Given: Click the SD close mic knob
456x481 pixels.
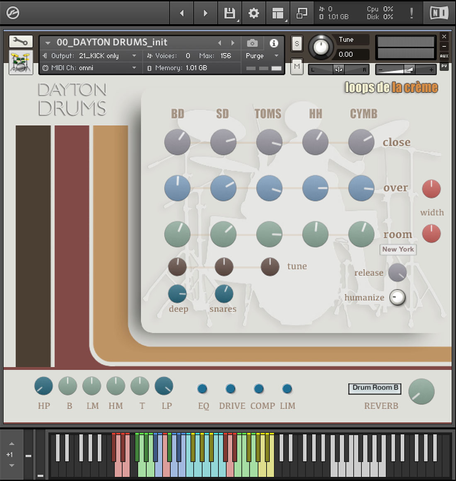Looking at the screenshot, I should (223, 142).
